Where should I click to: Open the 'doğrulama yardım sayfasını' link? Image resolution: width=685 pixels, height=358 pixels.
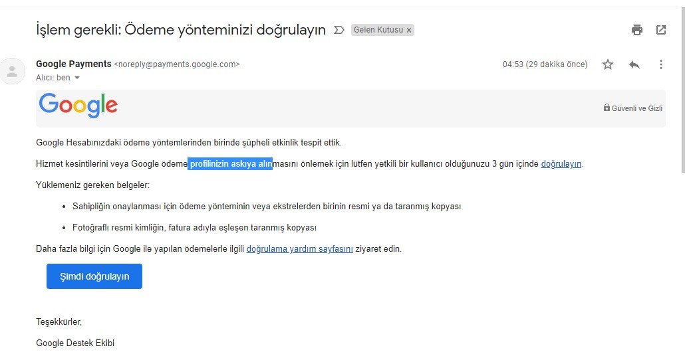click(300, 249)
